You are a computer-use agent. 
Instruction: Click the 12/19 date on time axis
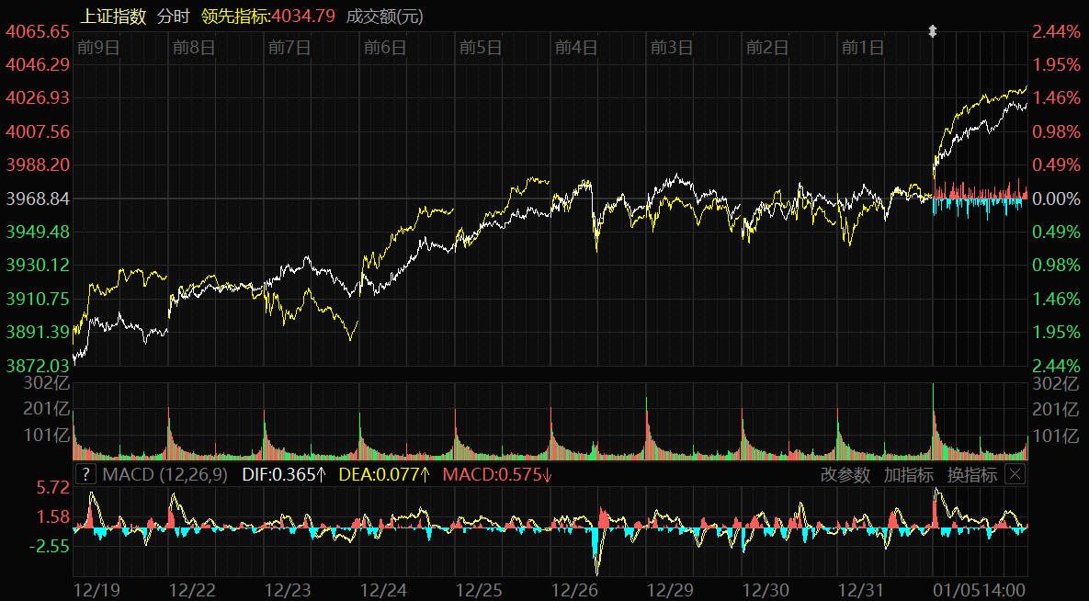point(96,589)
